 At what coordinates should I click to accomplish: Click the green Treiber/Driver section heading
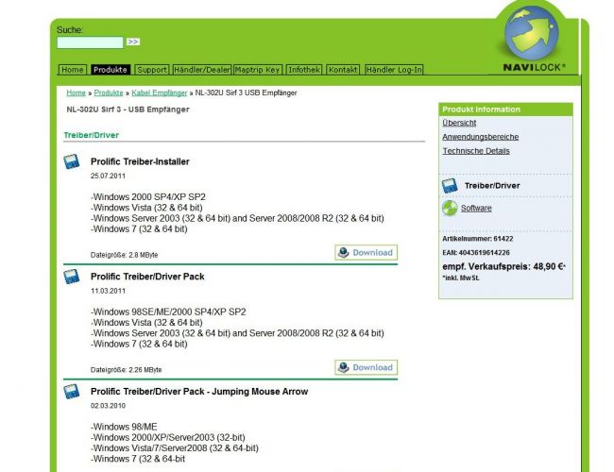(x=92, y=135)
